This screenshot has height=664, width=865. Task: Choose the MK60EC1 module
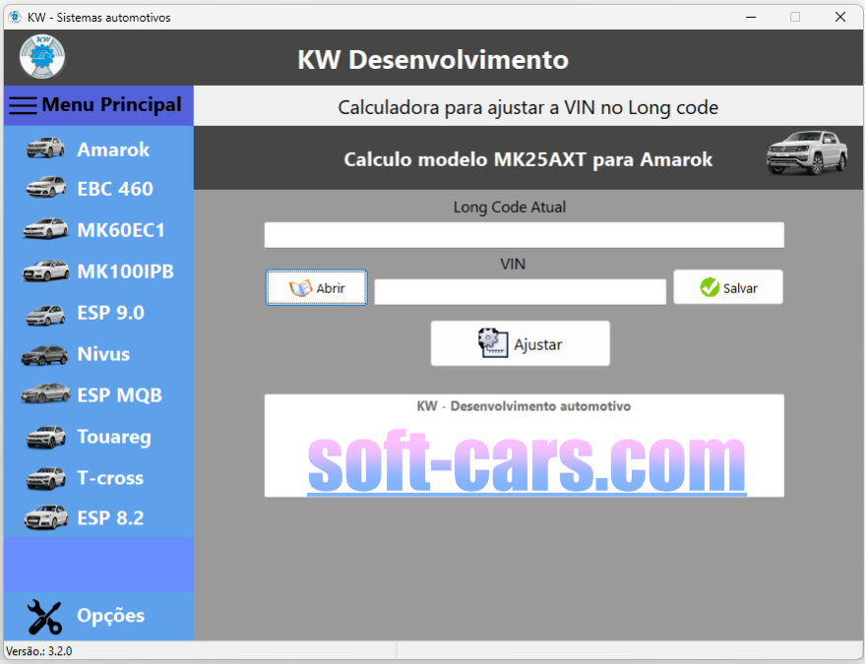point(121,230)
